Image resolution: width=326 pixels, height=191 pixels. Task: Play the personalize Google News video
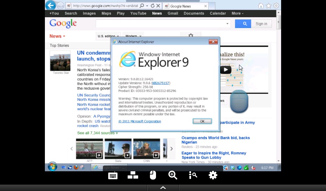(x=226, y=70)
